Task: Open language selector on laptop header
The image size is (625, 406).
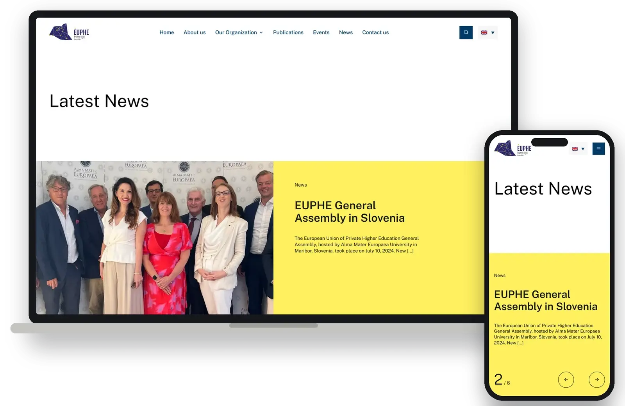Action: 488,32
